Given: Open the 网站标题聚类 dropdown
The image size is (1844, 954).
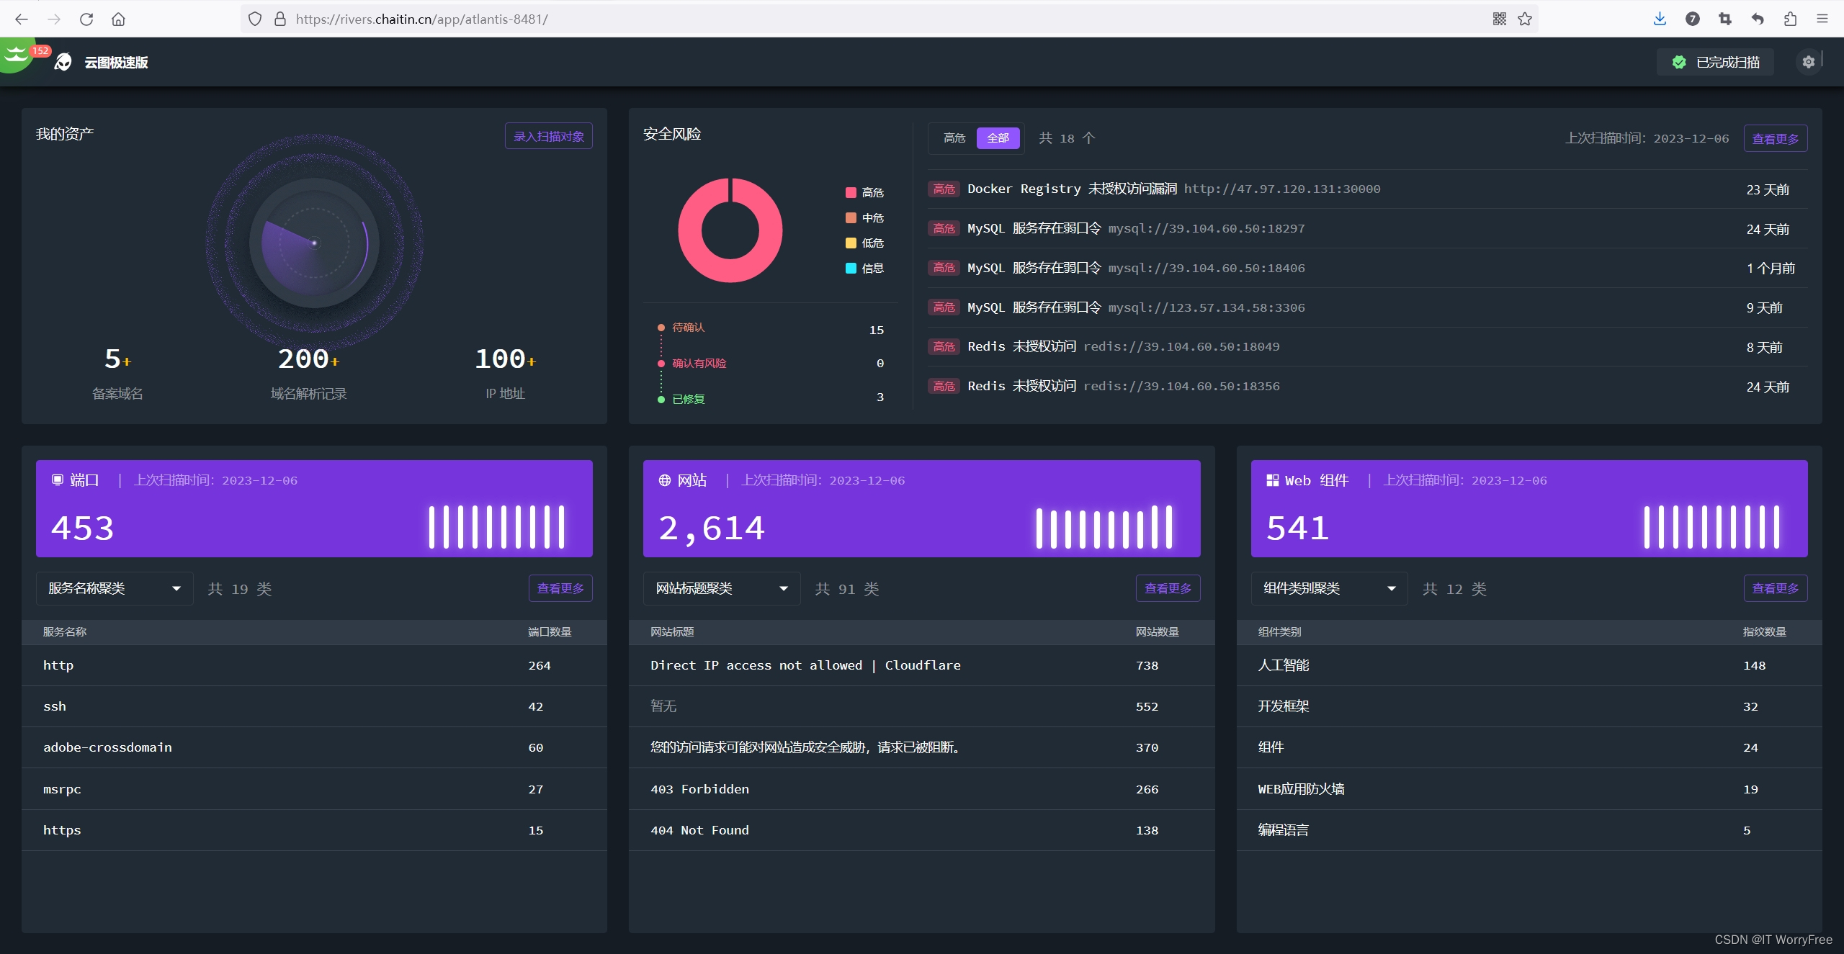Looking at the screenshot, I should coord(722,588).
